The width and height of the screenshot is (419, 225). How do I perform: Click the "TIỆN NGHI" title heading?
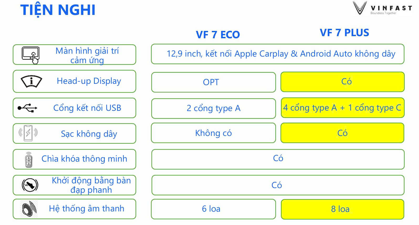[58, 10]
